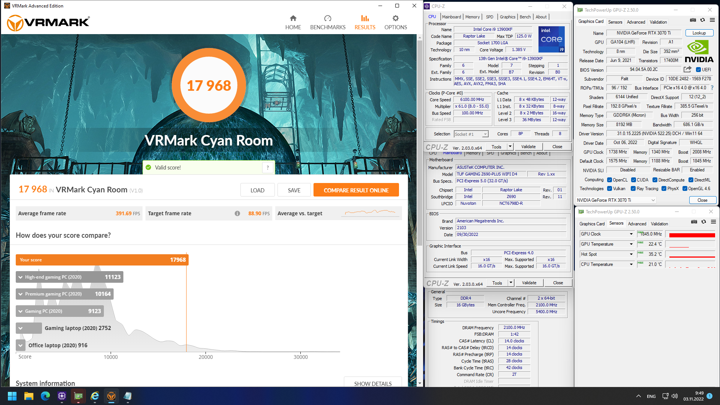
Task: Open Internet Explorer from taskbar
Action: [95, 396]
